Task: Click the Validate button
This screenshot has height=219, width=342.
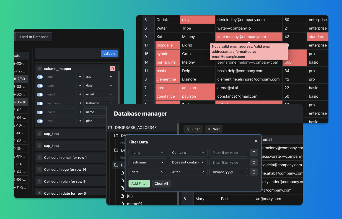Action: coord(109,54)
